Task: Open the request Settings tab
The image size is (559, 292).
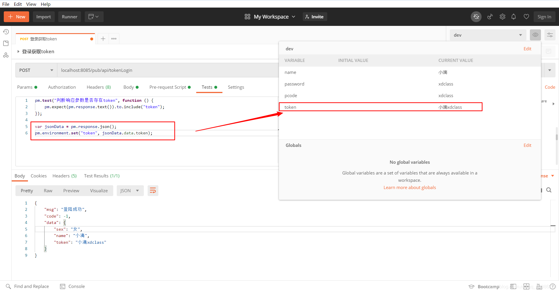Action: (236, 87)
